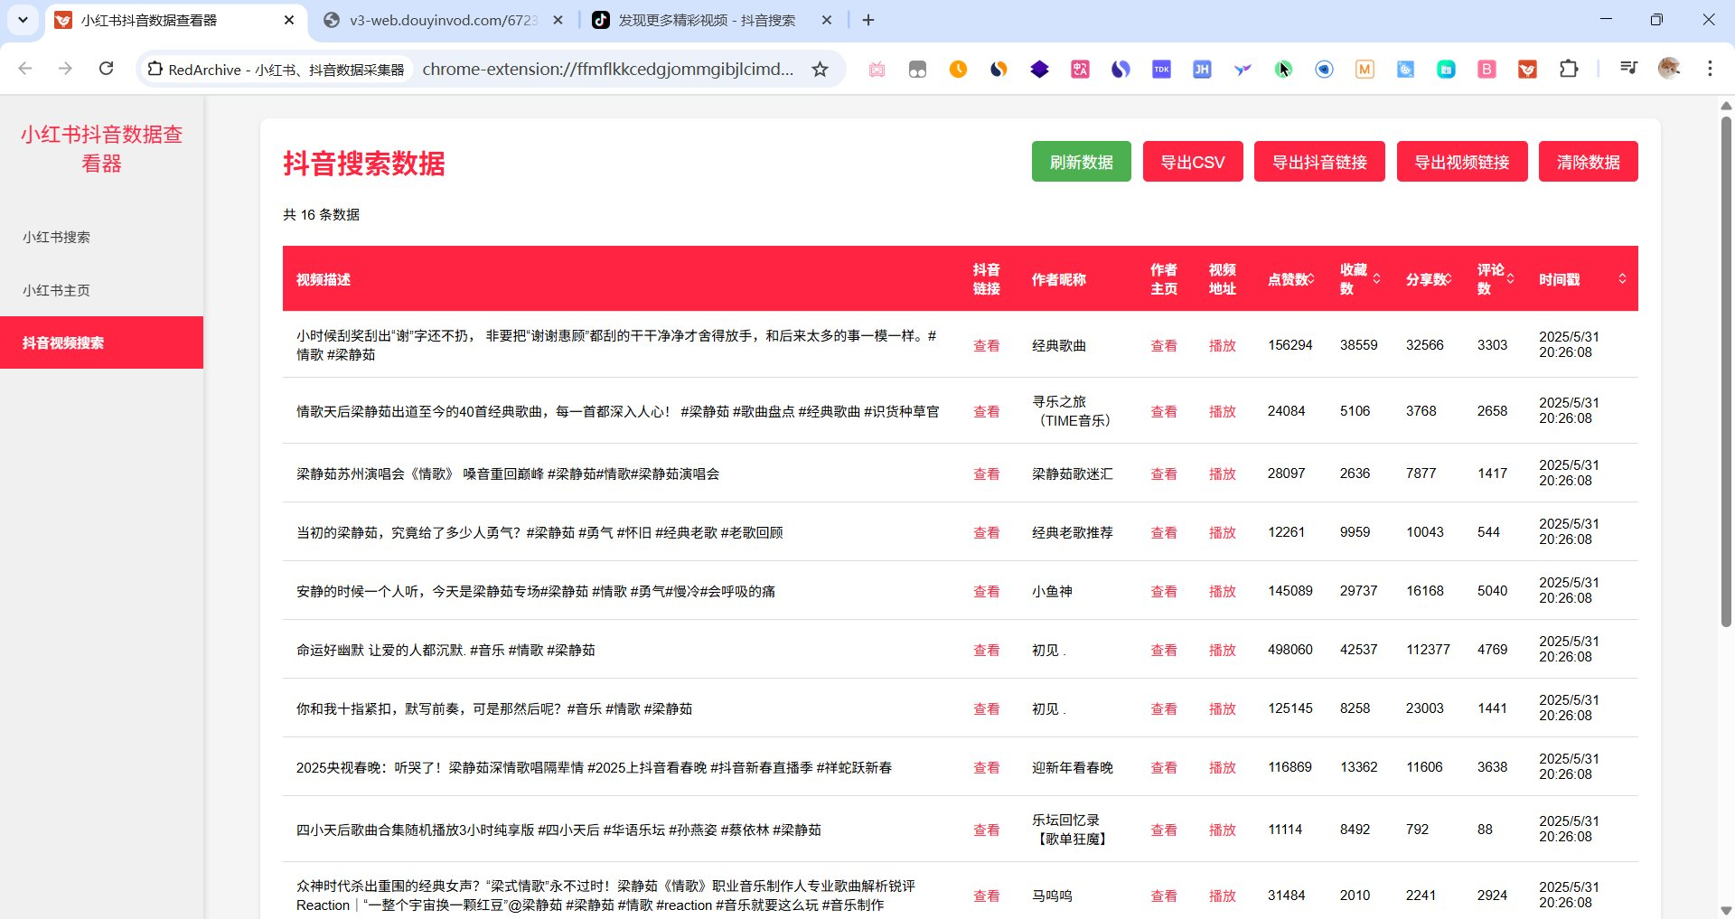
Task: Click the vertical scrollbar thumb
Action: tap(1726, 370)
